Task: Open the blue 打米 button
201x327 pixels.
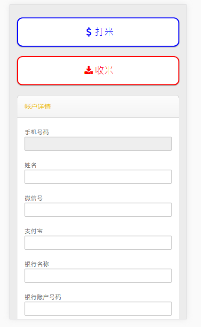Action: pyautogui.click(x=98, y=32)
